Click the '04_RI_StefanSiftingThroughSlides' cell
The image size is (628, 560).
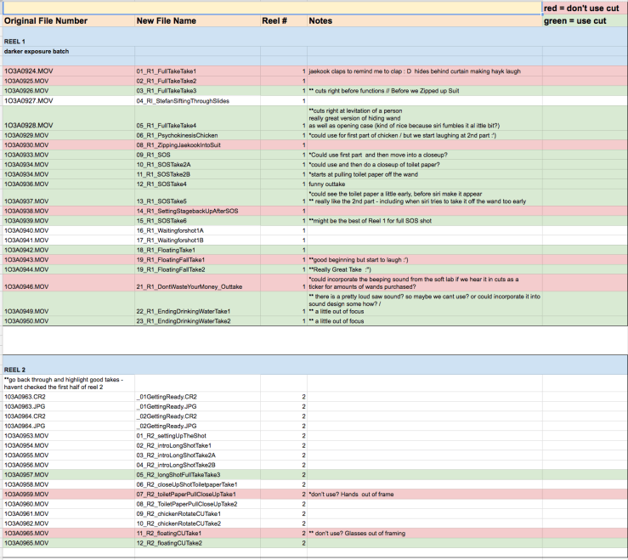183,100
